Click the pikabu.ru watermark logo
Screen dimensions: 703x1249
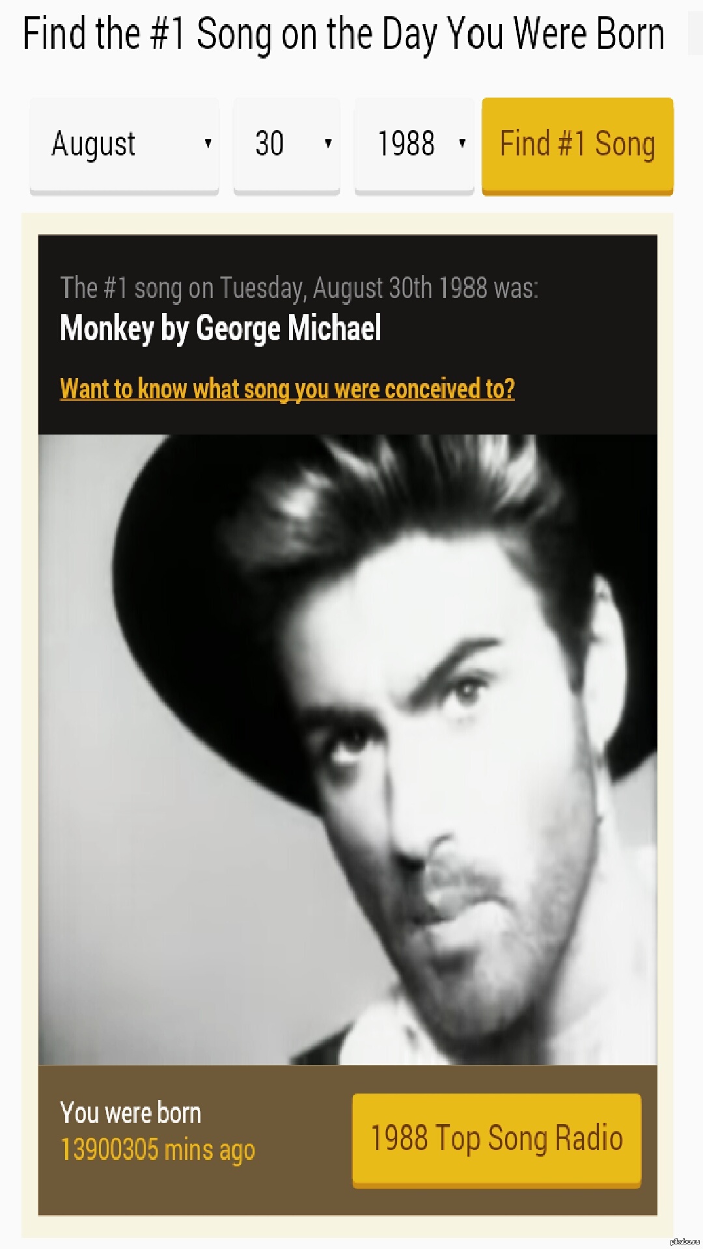point(685,1241)
